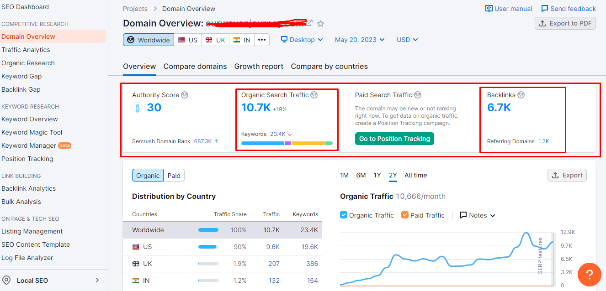
Task: Open the external link icon next to domain
Action: pyautogui.click(x=309, y=23)
